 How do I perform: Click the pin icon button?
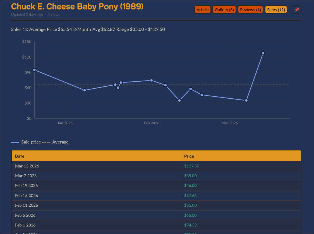tap(296, 10)
